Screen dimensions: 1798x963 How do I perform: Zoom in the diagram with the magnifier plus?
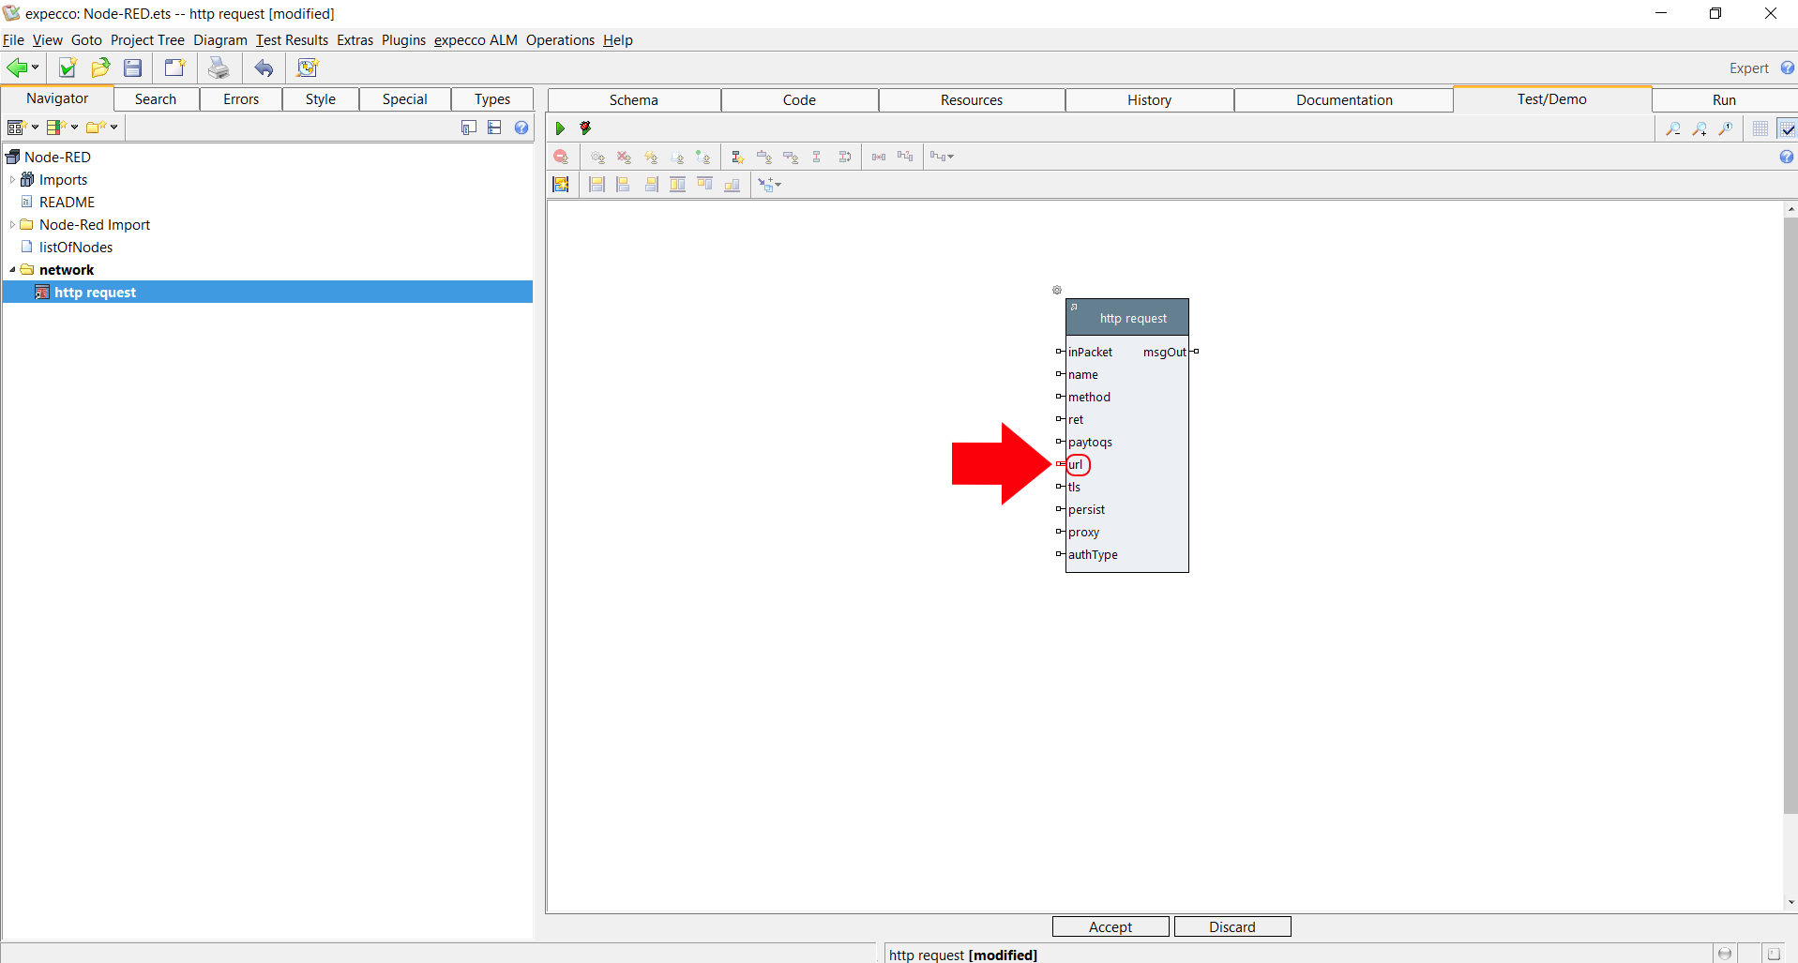click(x=1699, y=128)
